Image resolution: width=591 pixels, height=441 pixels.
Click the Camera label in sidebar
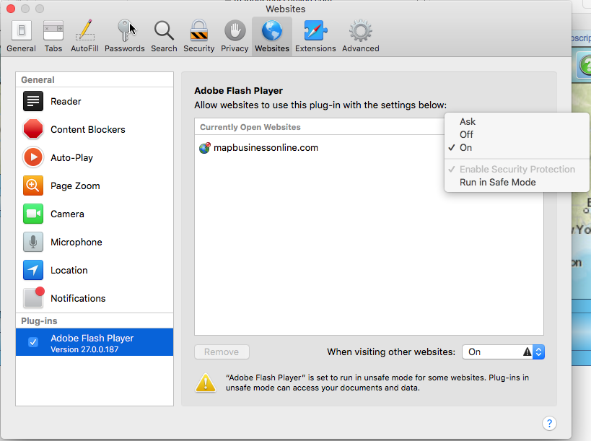click(x=67, y=214)
